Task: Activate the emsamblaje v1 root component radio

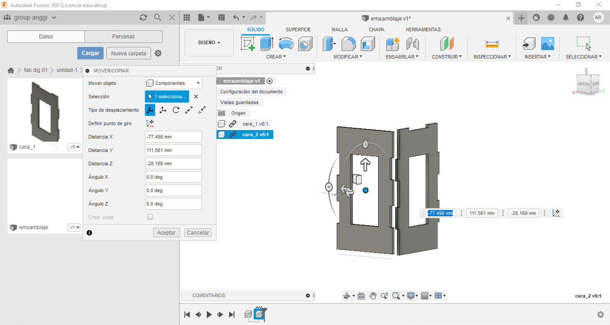Action: tap(269, 81)
